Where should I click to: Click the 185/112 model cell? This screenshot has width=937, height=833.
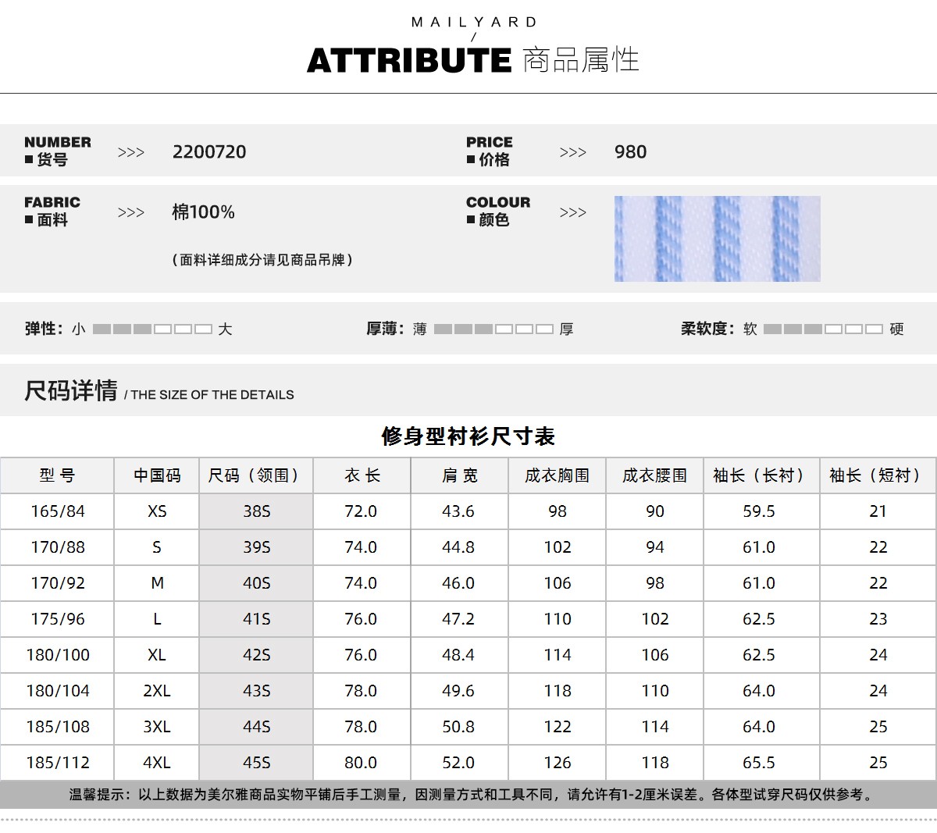coord(58,763)
